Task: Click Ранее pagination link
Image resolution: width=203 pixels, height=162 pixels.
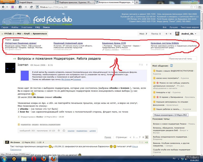Action: 108,137
